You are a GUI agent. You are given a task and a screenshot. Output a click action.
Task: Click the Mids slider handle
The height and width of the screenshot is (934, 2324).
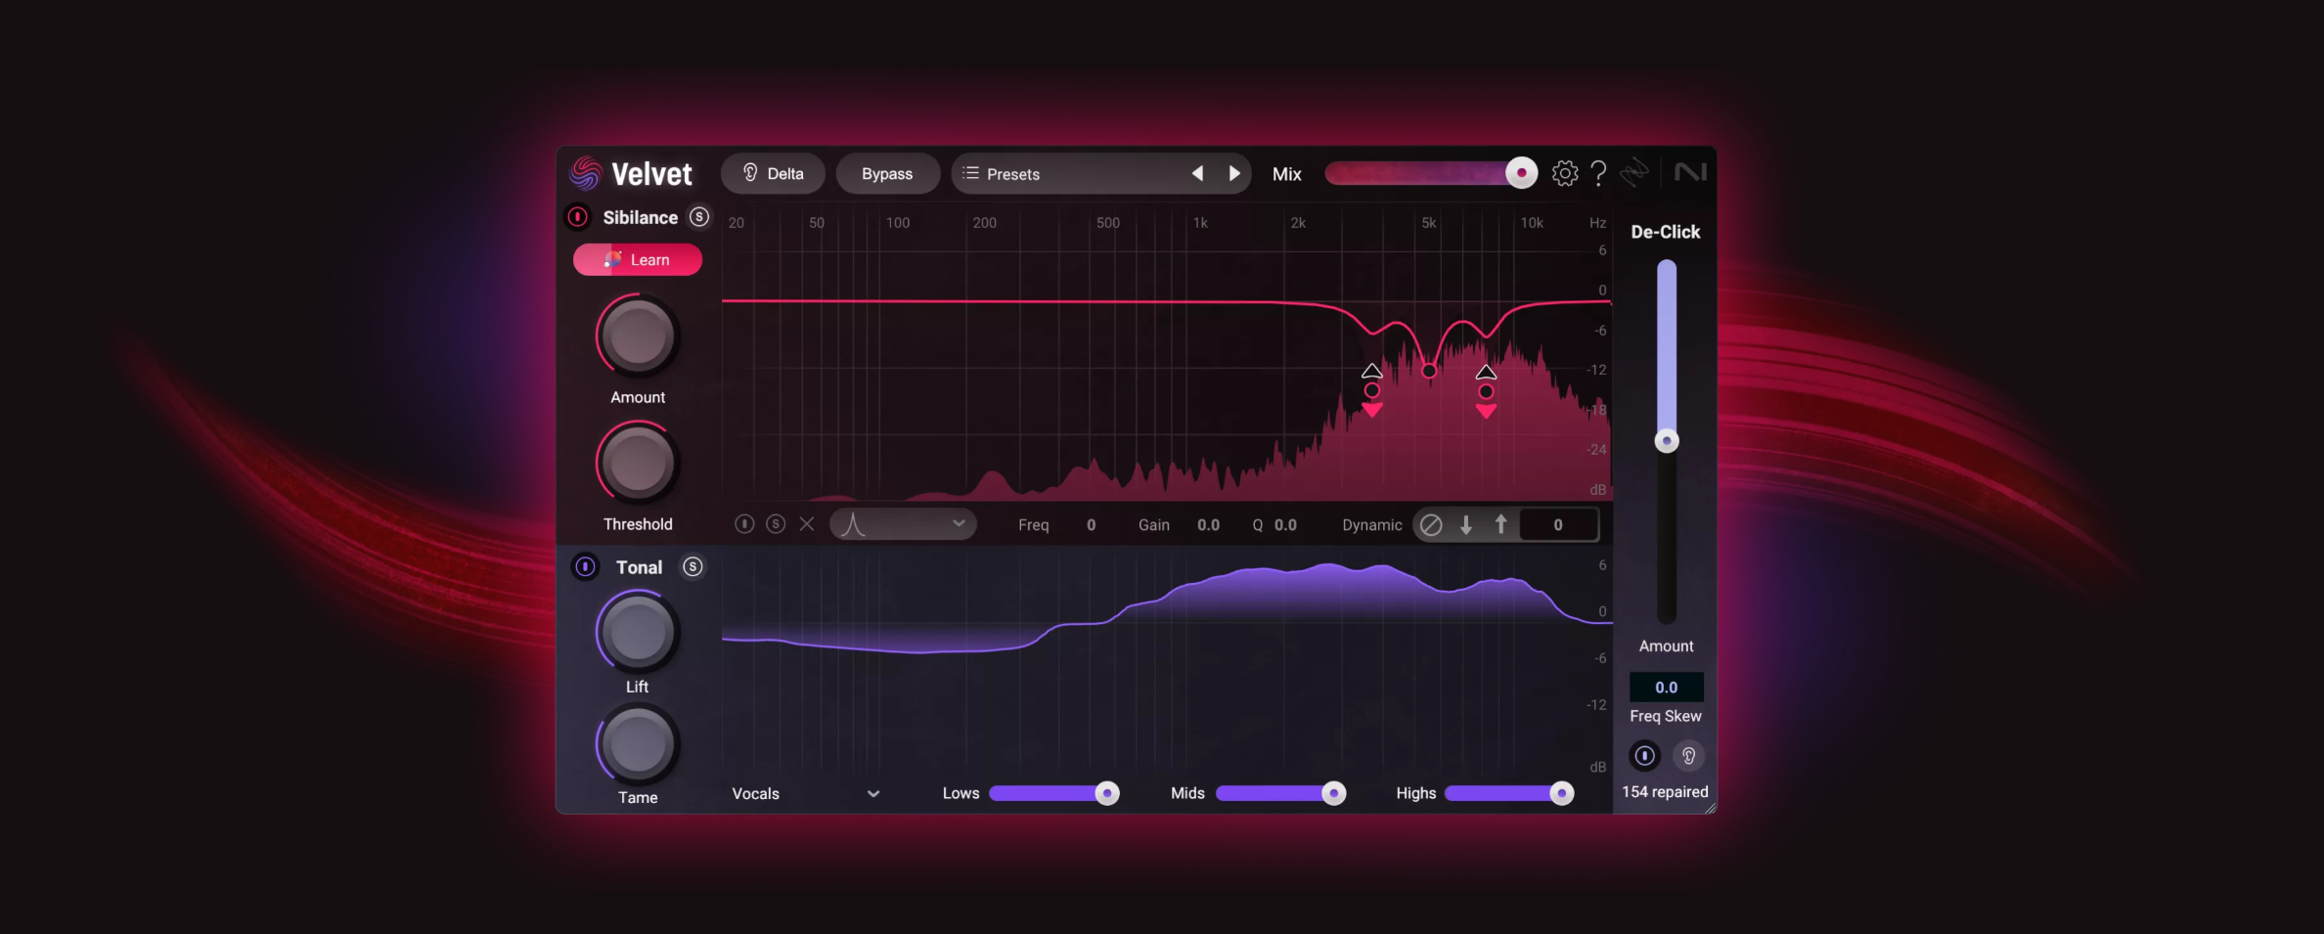tap(1333, 793)
